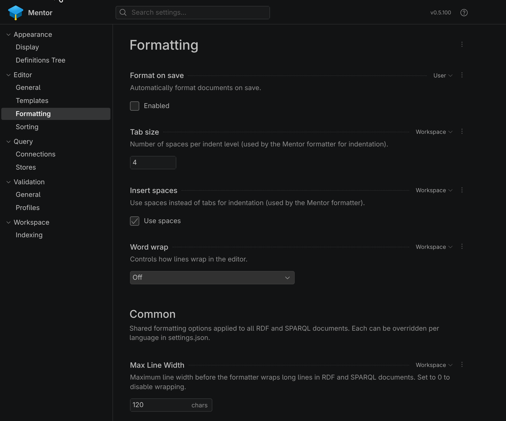The width and height of the screenshot is (506, 421).
Task: Collapse the Query section
Action: (x=8, y=142)
